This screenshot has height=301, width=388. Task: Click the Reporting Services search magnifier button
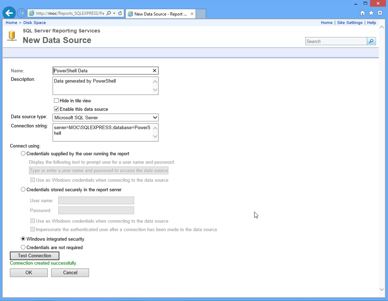point(371,41)
